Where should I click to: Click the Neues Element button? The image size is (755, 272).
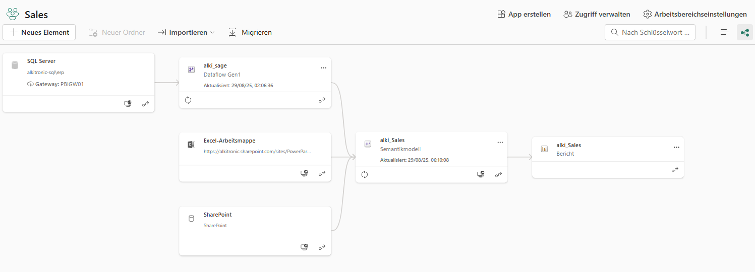pos(39,32)
